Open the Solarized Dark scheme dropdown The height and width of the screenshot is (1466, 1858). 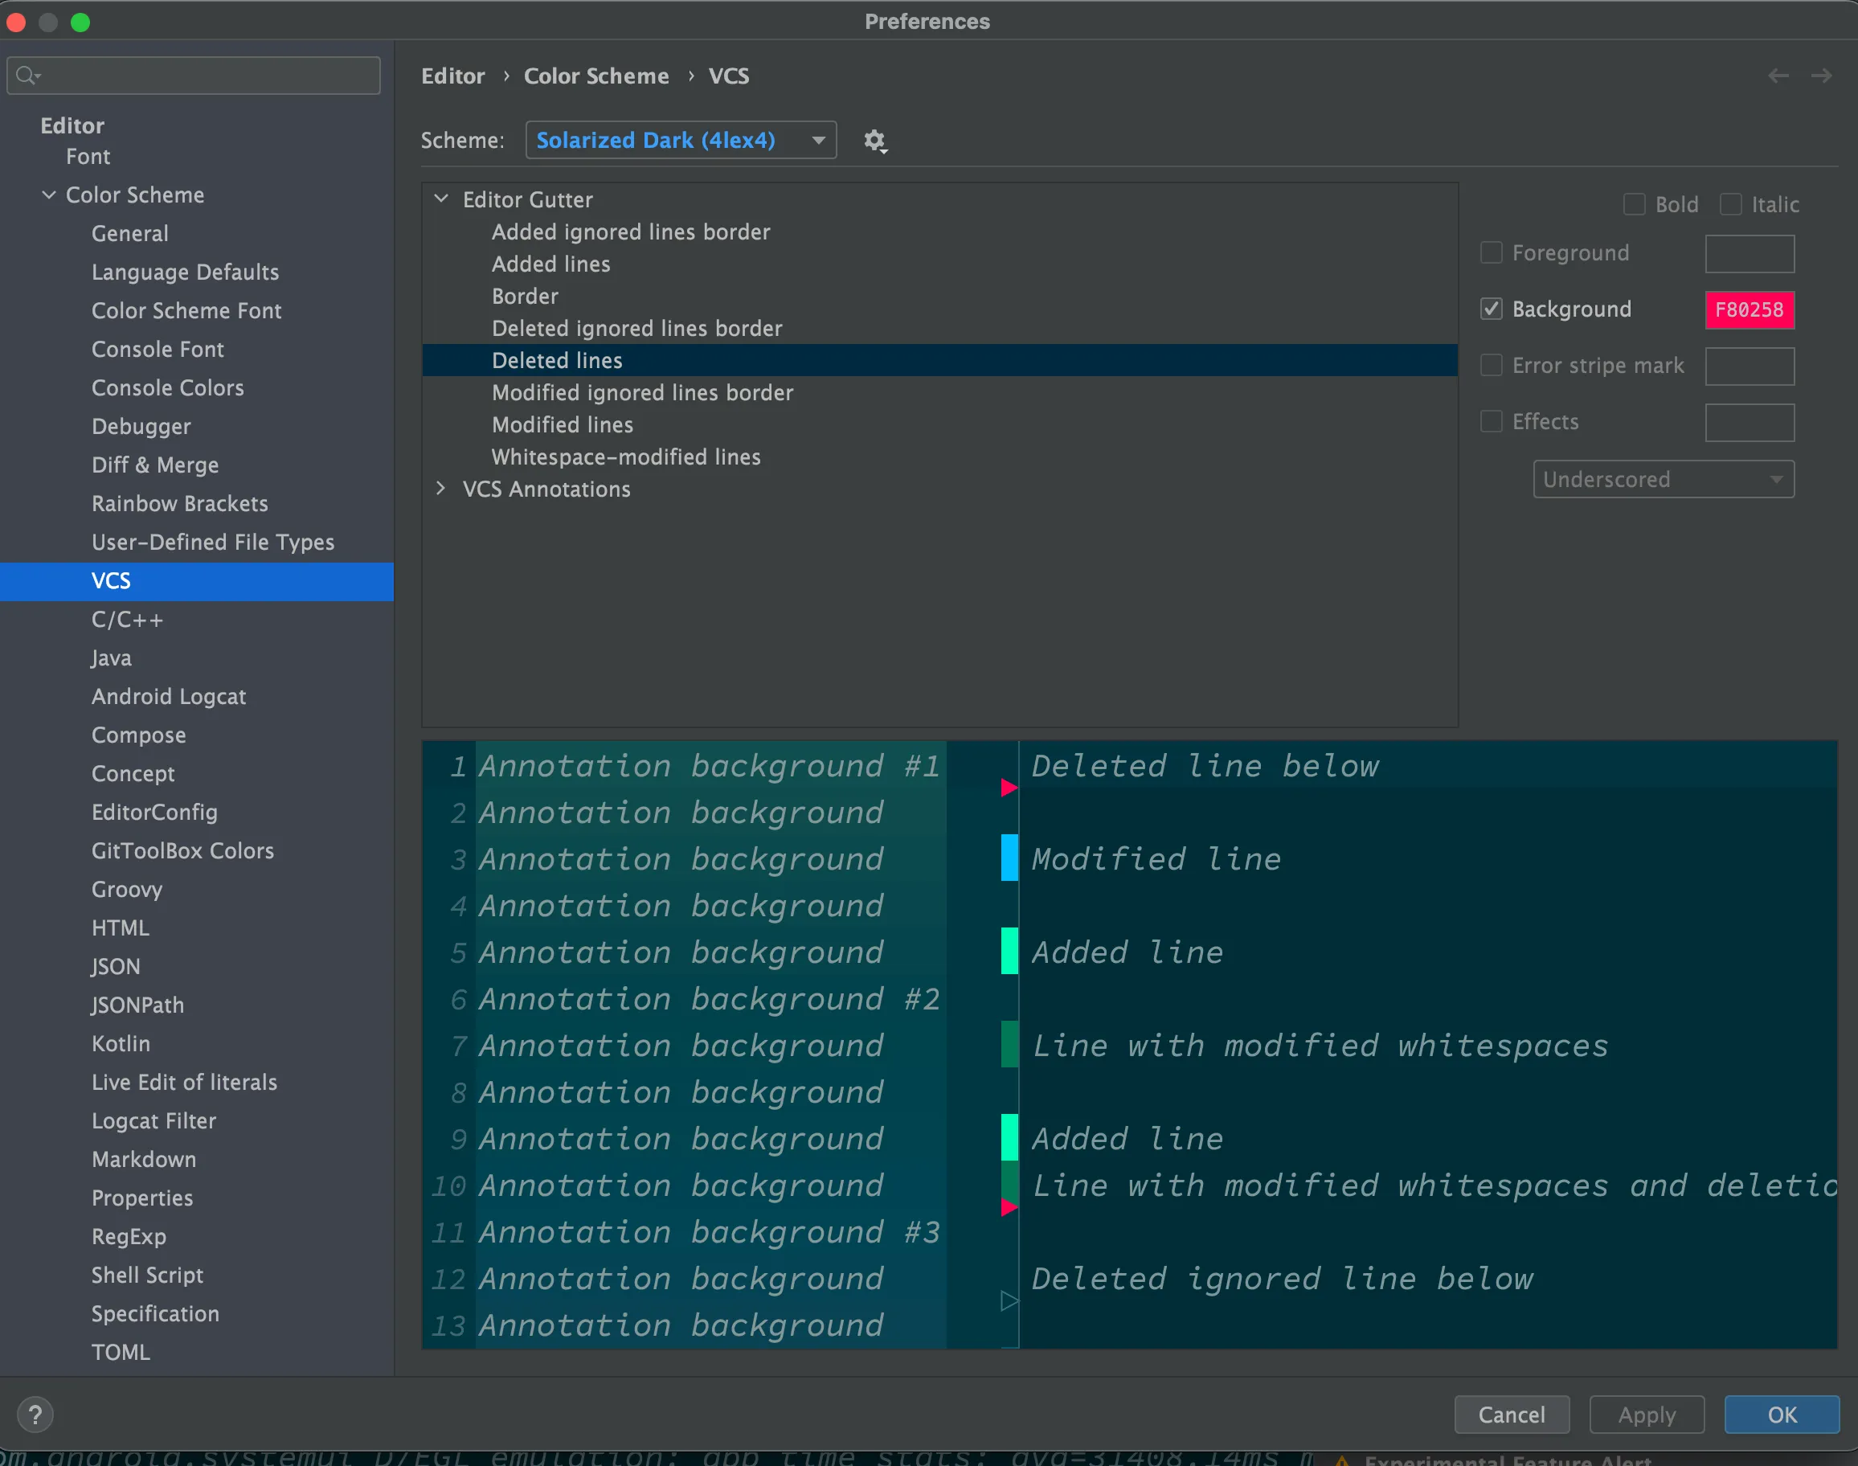pyautogui.click(x=681, y=140)
